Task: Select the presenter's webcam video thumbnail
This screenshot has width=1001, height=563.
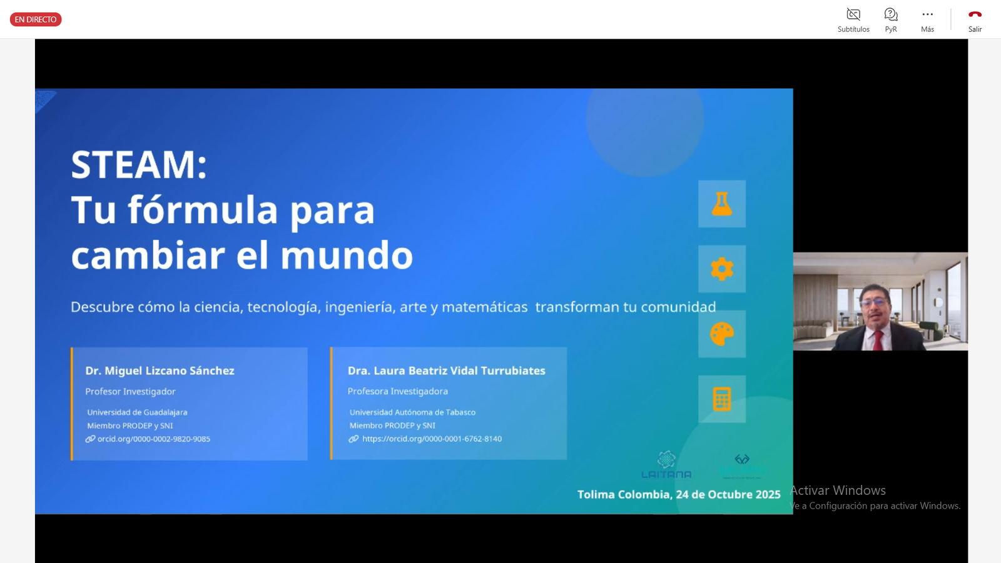Action: coord(880,301)
